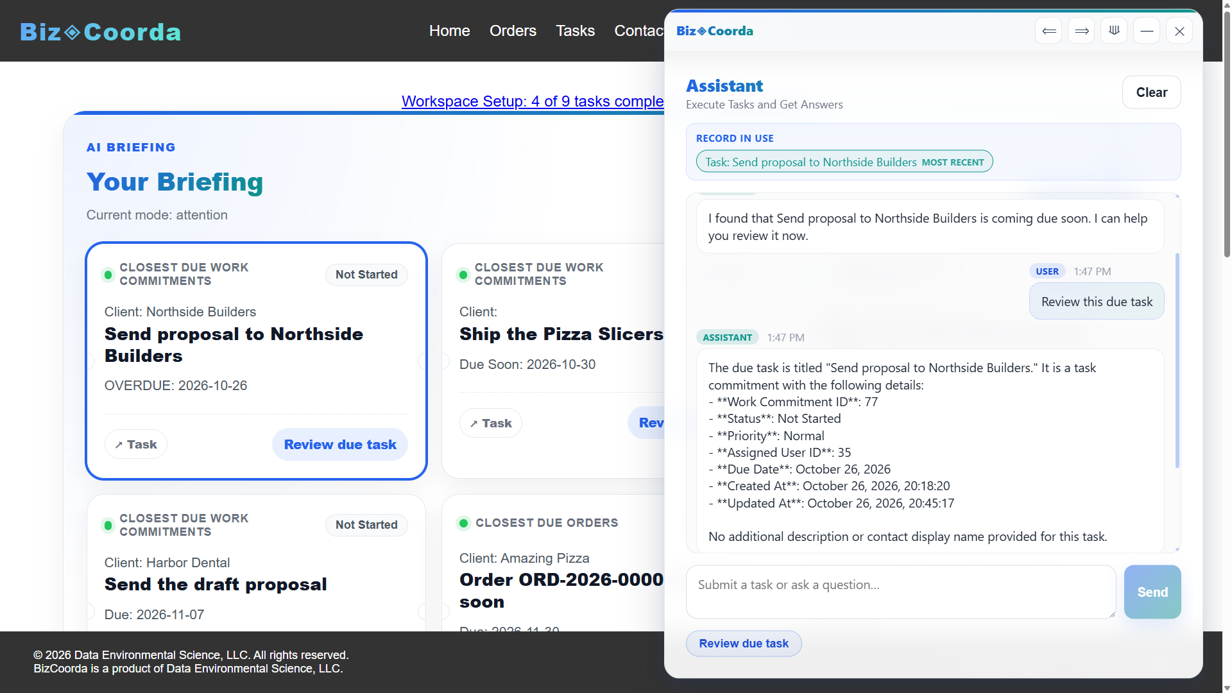Click Not Started badge on Northside Builders card
The width and height of the screenshot is (1232, 693).
[x=366, y=275]
